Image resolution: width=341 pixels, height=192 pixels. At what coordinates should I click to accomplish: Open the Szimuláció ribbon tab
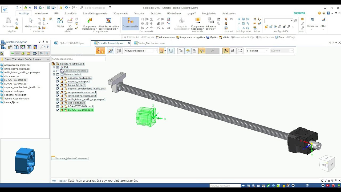pyautogui.click(x=71, y=13)
